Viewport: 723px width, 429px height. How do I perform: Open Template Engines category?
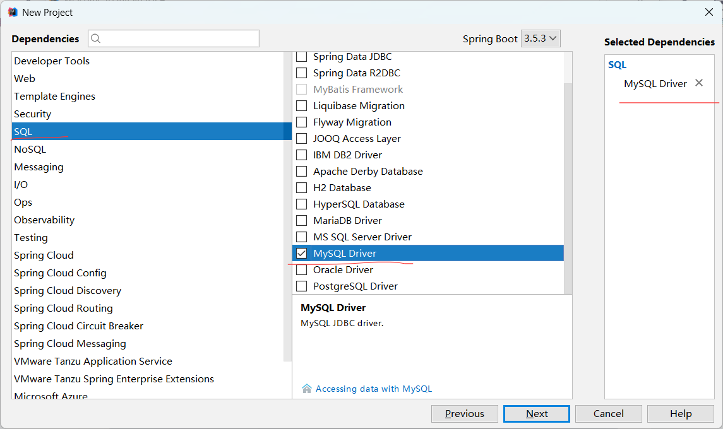148,96
